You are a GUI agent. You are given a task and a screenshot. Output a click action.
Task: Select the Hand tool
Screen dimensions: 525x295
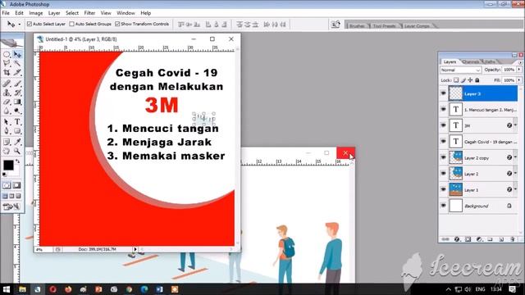tap(7, 151)
